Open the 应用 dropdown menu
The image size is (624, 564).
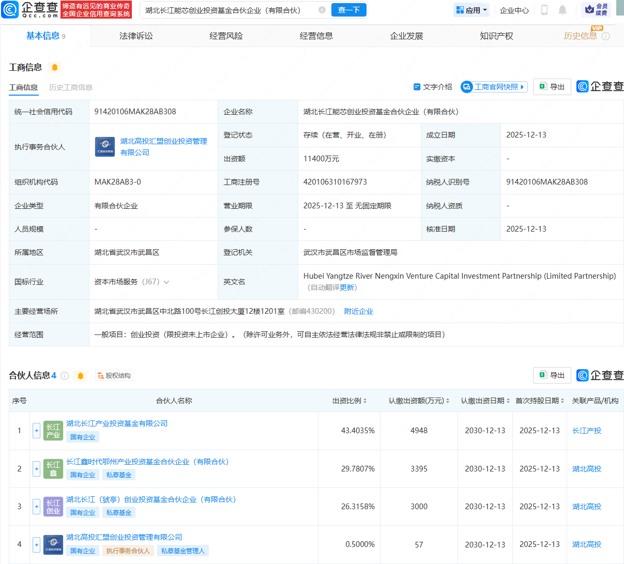(x=471, y=10)
